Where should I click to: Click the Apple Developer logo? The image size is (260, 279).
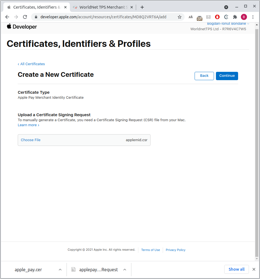click(22, 27)
